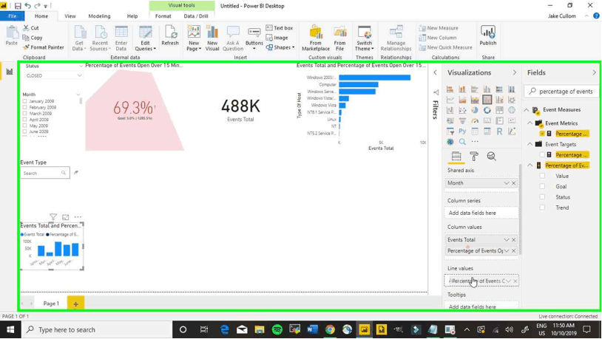The width and height of the screenshot is (602, 339).
Task: Tick the Value field checkbox
Action: coord(542,176)
